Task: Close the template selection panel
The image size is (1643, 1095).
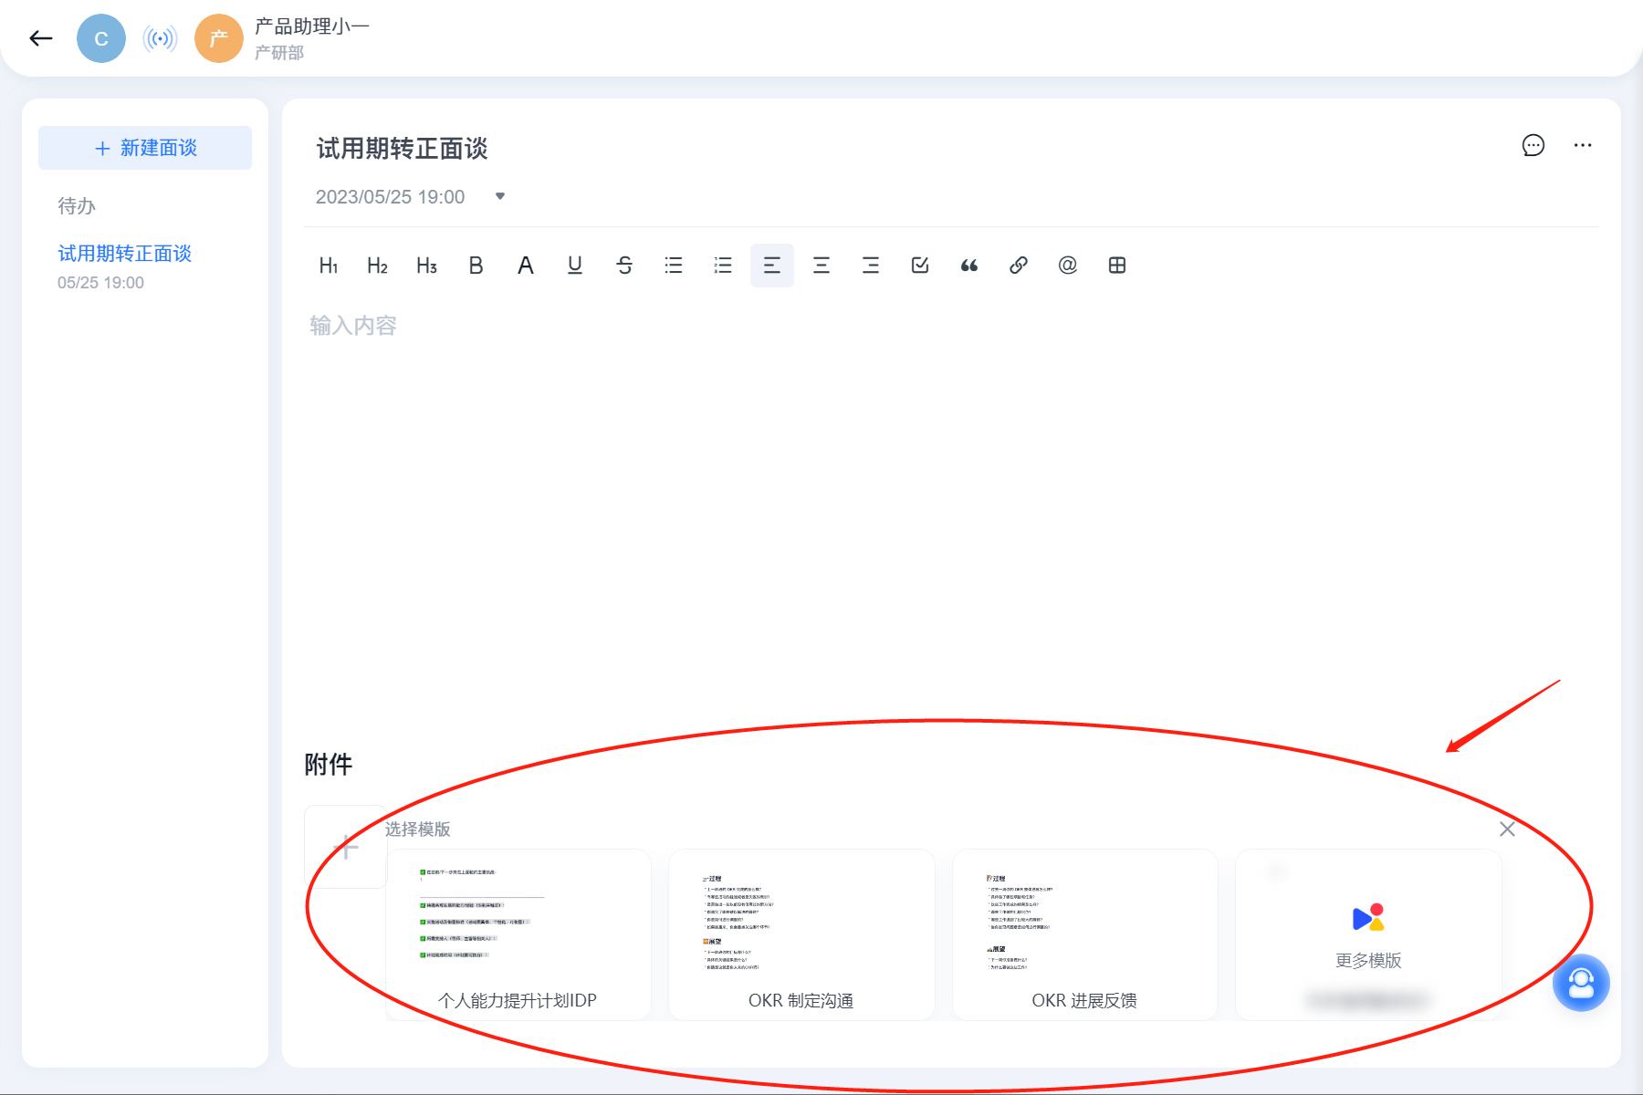Action: click(x=1507, y=829)
